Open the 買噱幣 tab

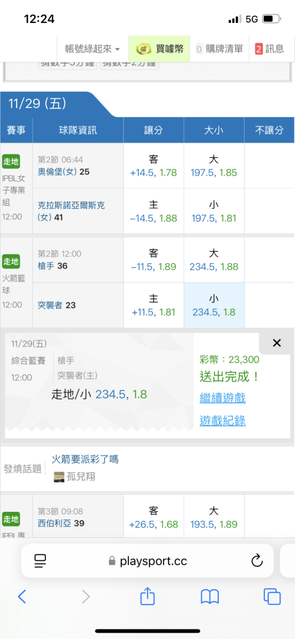pyautogui.click(x=160, y=49)
